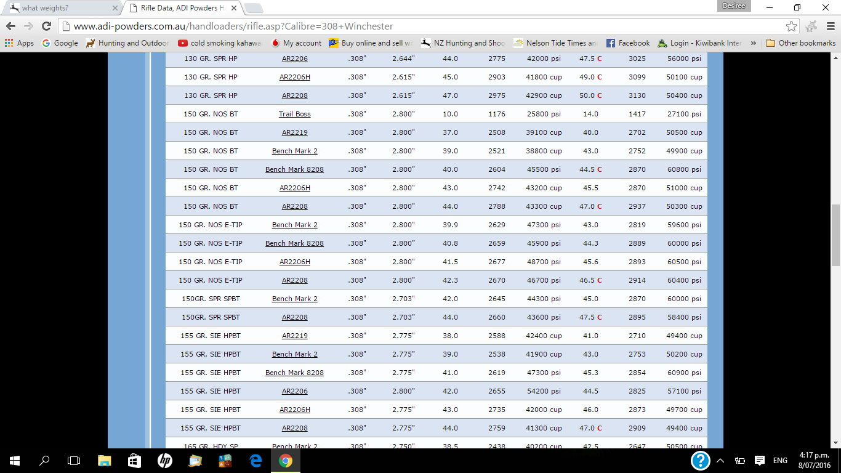Screen dimensions: 841x473
Task: Open the Windows Start menu
Action: click(x=15, y=461)
